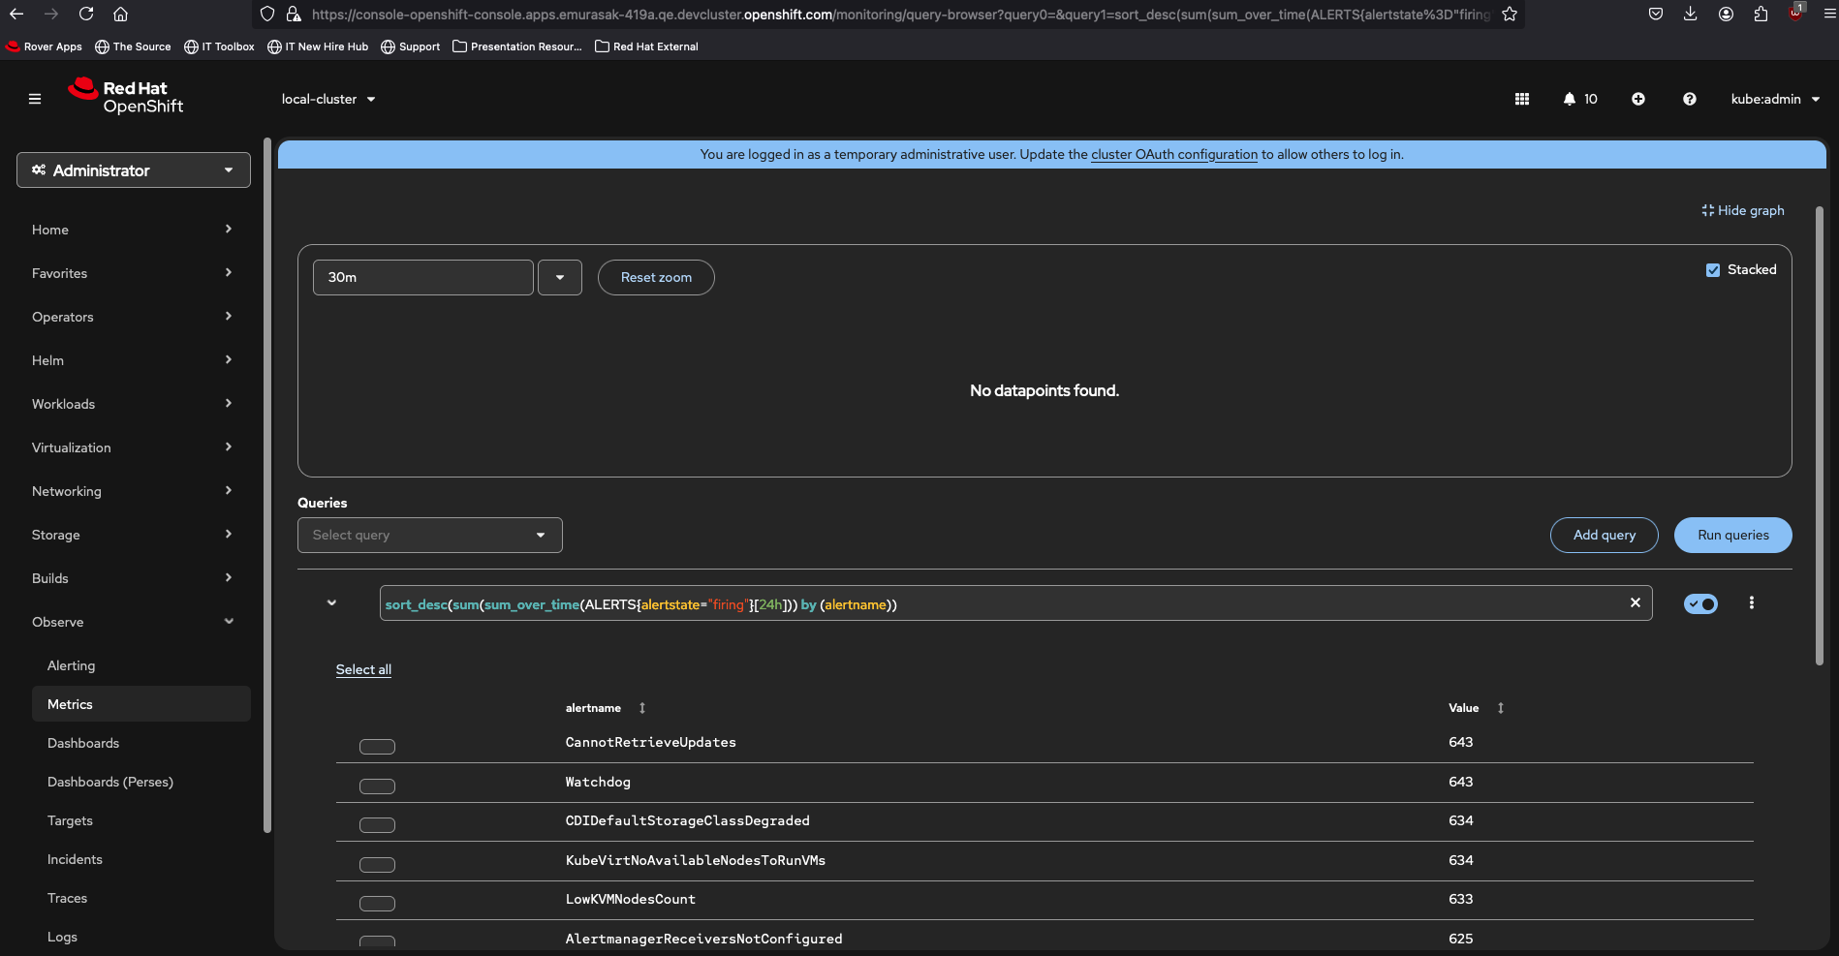Clear the query expression with X
This screenshot has height=956, width=1839.
[x=1636, y=602]
